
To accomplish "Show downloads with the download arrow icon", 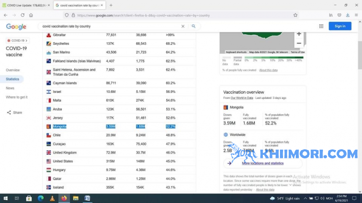I will coord(348,15).
